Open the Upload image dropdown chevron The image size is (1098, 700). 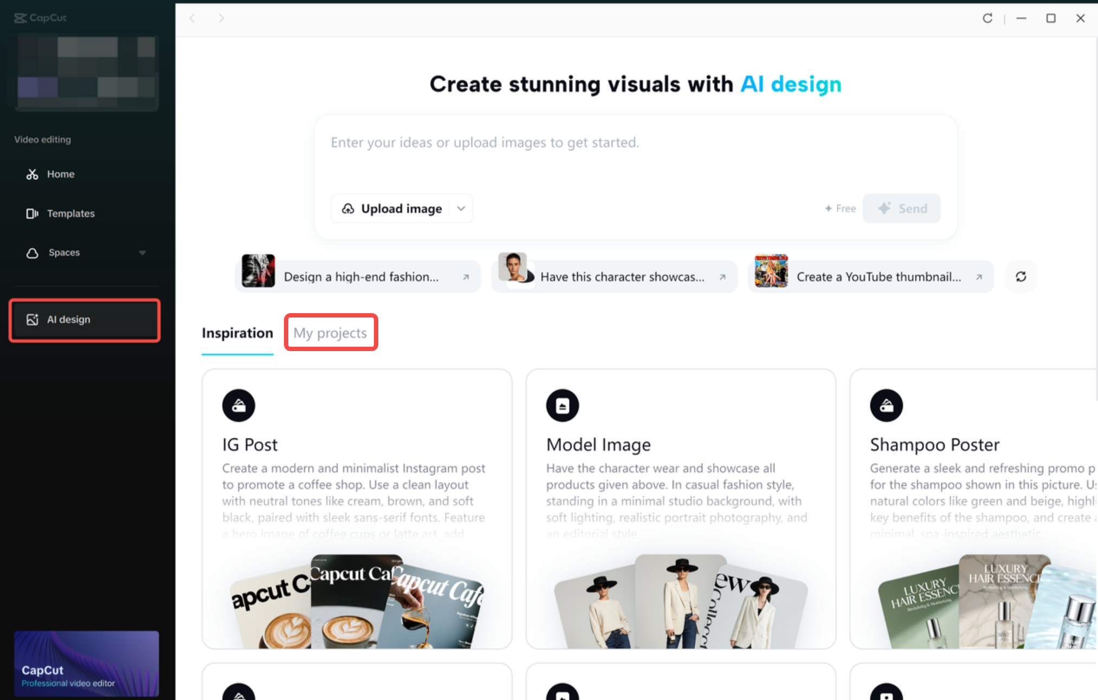(x=461, y=209)
